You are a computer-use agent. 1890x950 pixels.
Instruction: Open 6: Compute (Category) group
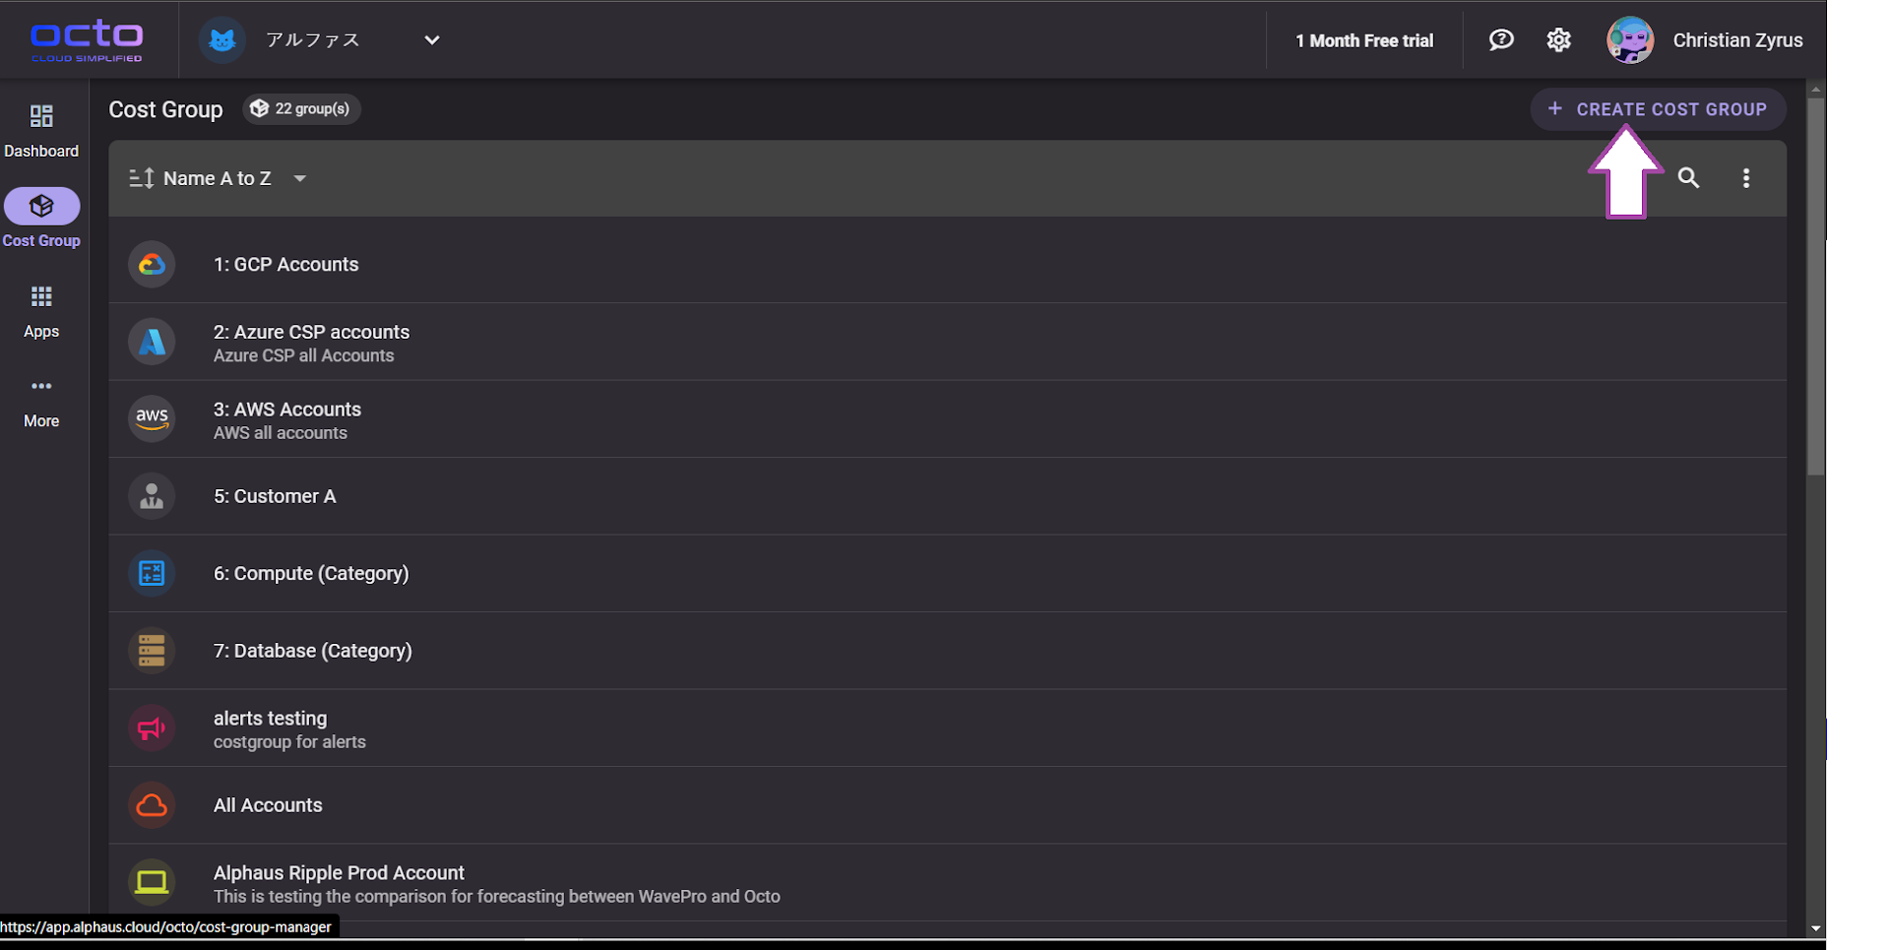coord(947,574)
